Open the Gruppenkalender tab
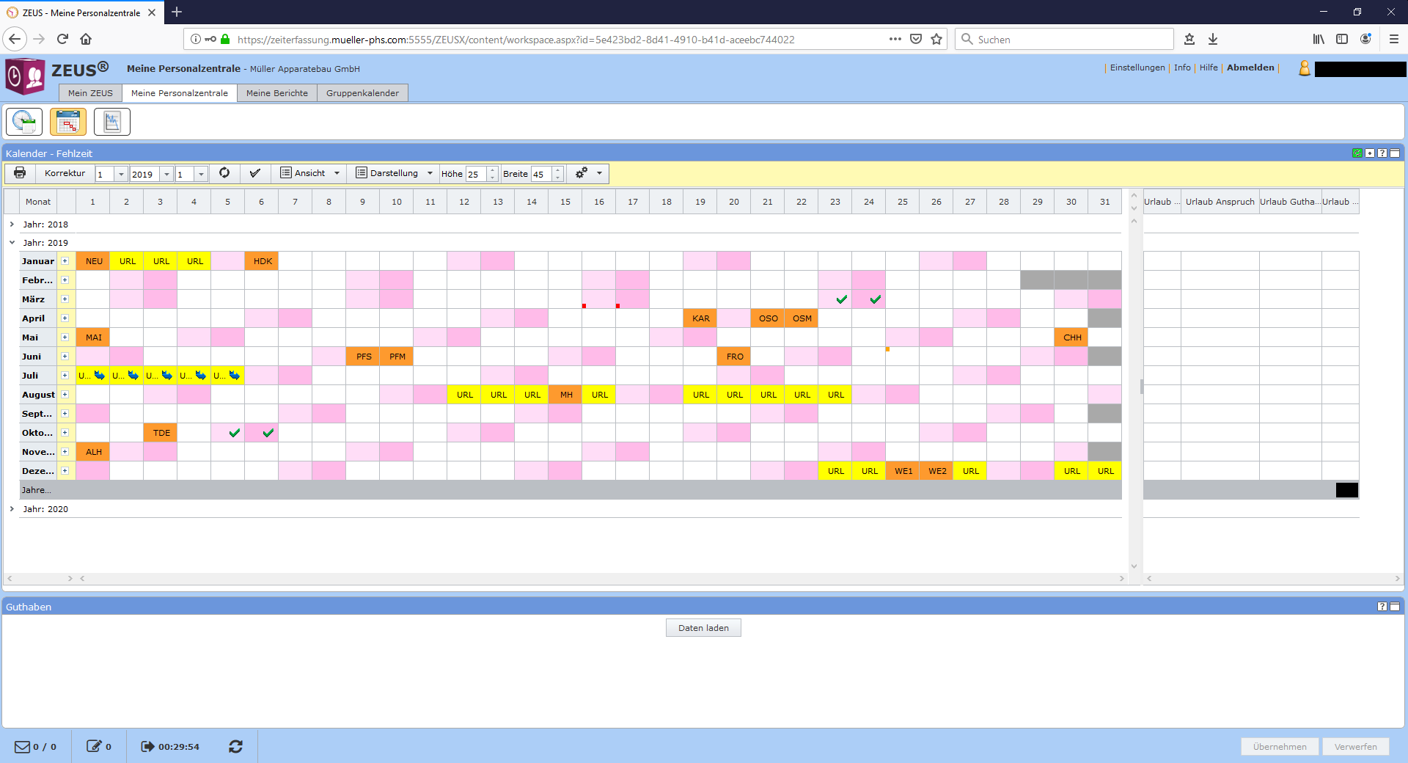The width and height of the screenshot is (1408, 763). 362,93
